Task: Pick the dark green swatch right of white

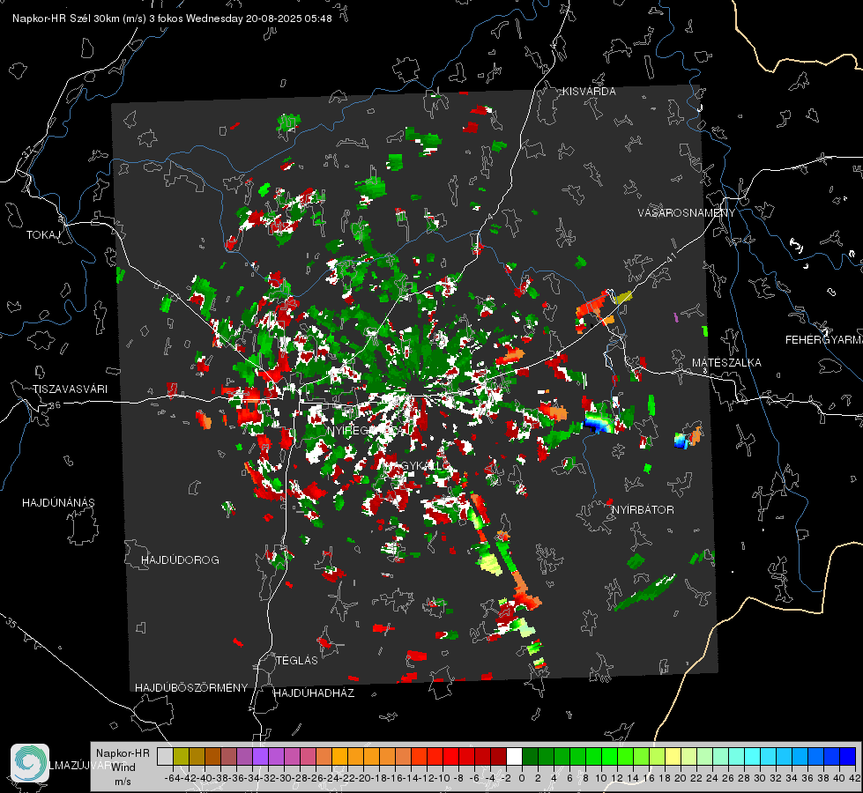Action: point(530,756)
